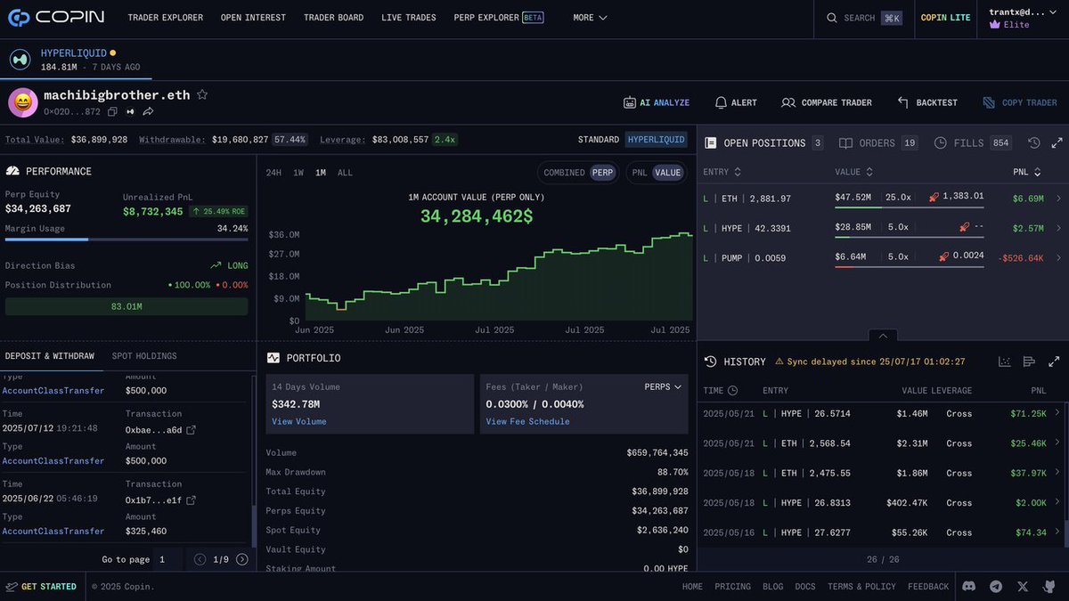
Task: Click the Backtest button
Action: click(x=927, y=102)
